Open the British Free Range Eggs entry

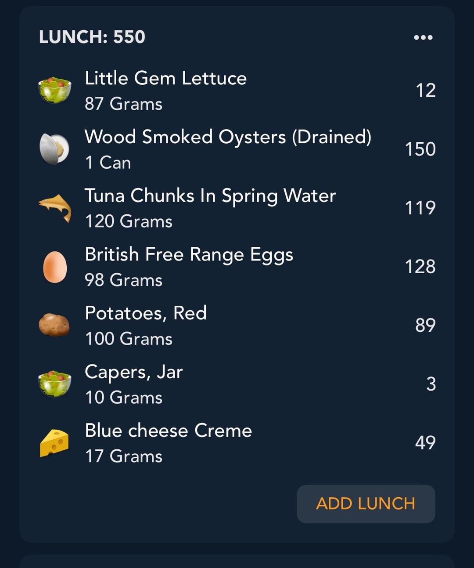pos(237,267)
